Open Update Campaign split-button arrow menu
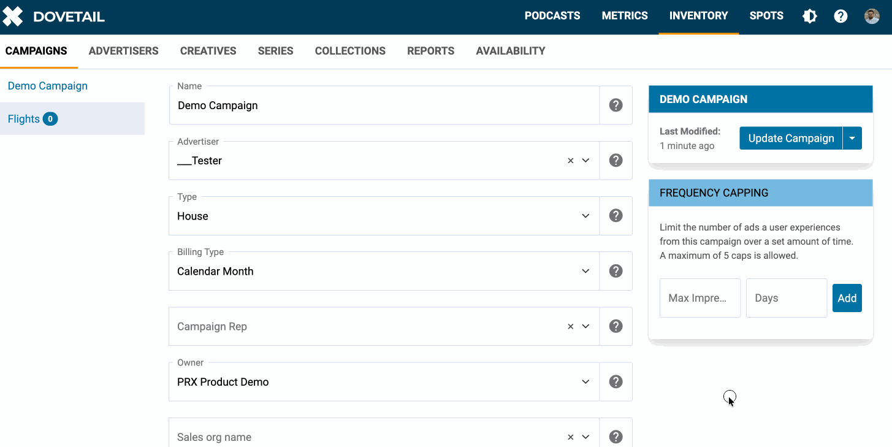This screenshot has height=447, width=892. click(x=852, y=139)
